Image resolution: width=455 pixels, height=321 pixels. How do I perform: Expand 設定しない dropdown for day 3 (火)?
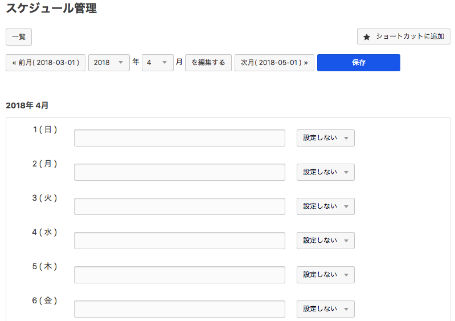click(325, 206)
